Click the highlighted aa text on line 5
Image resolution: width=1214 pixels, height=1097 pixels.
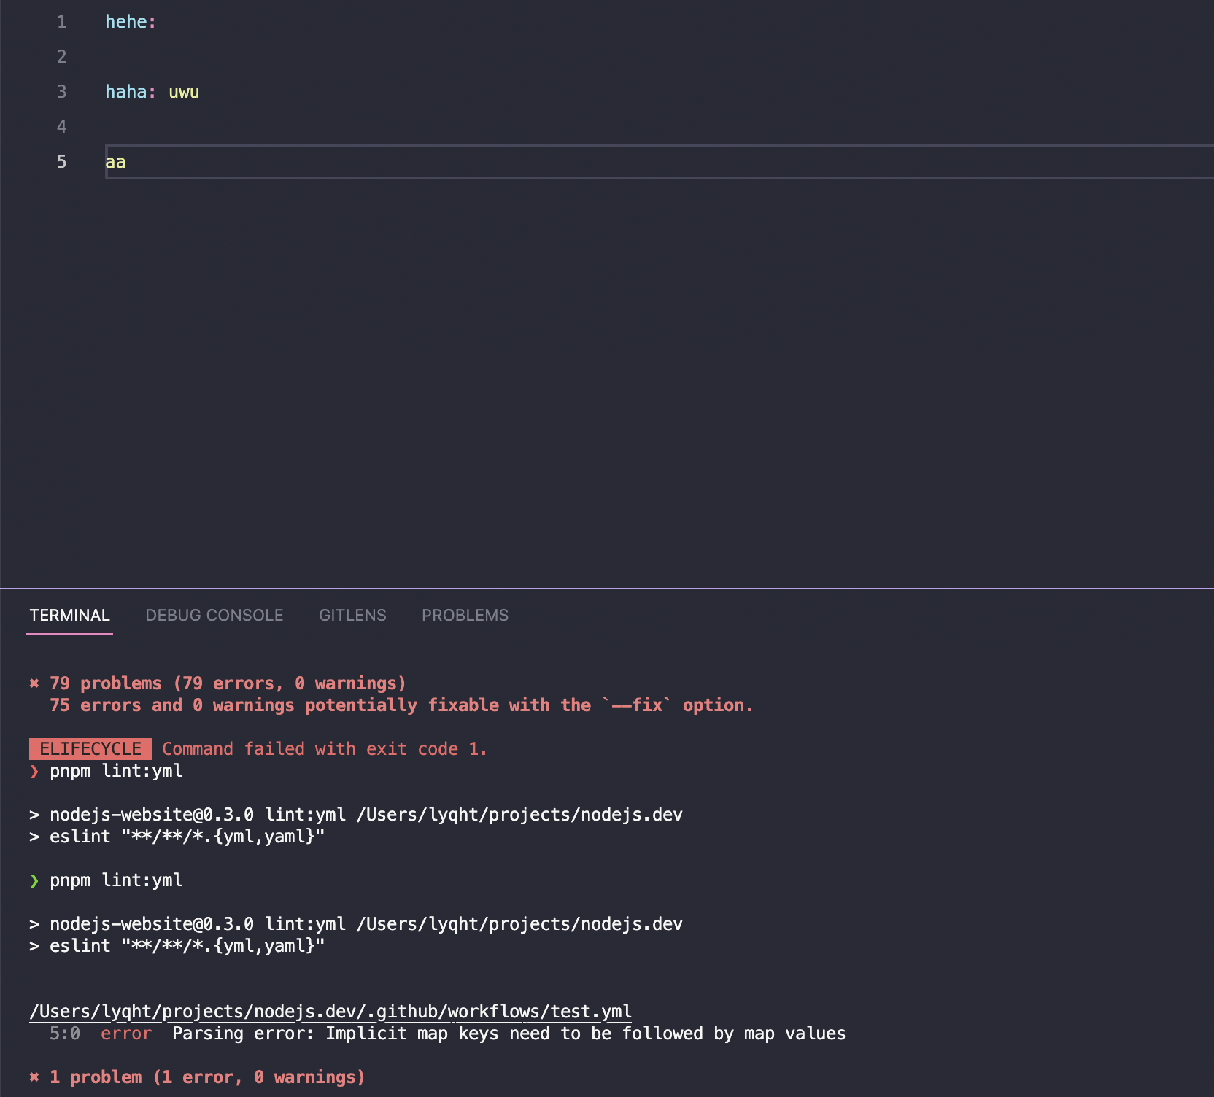[x=114, y=161]
